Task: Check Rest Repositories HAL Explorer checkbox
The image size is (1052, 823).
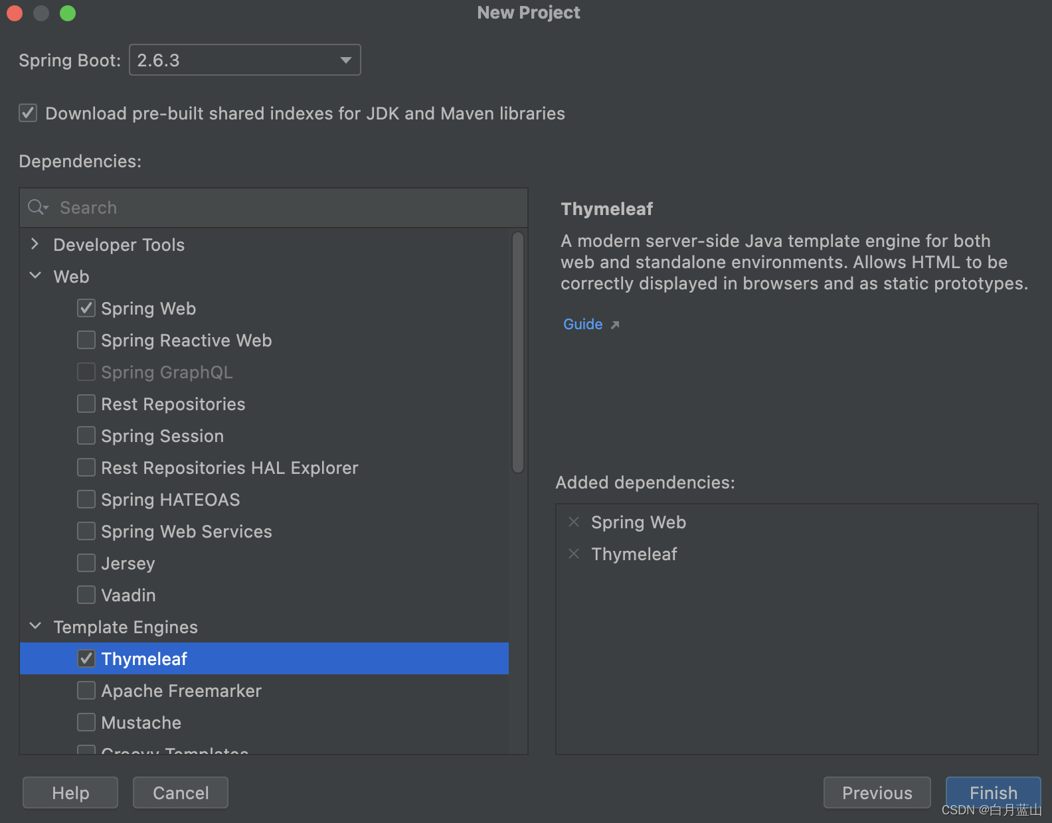Action: pos(86,468)
